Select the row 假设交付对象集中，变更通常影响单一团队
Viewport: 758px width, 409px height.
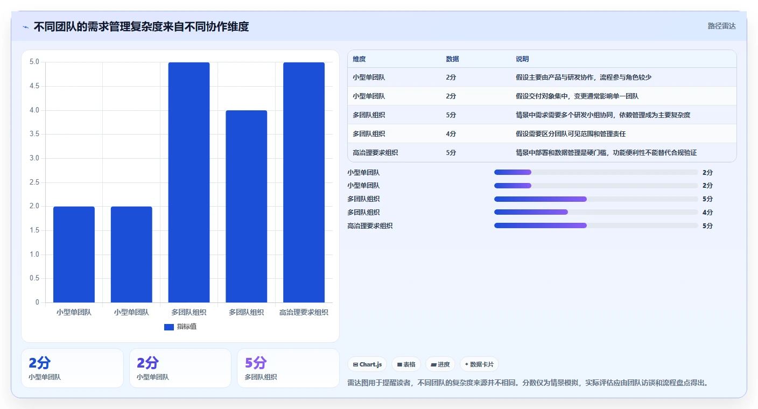(x=542, y=96)
